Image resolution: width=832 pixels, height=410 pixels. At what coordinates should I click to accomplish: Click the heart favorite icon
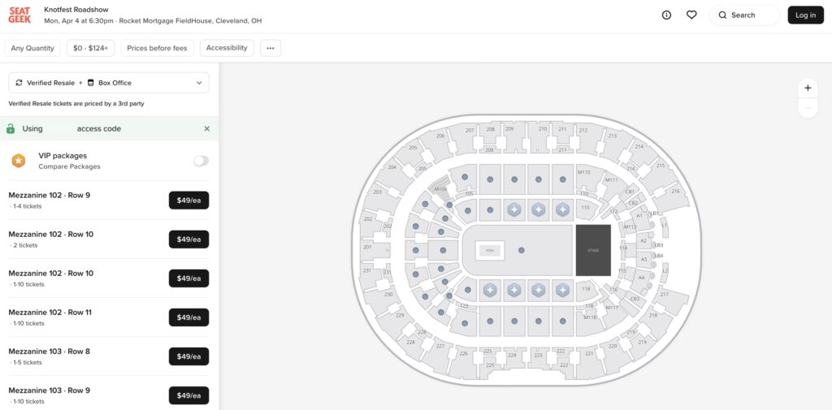691,15
